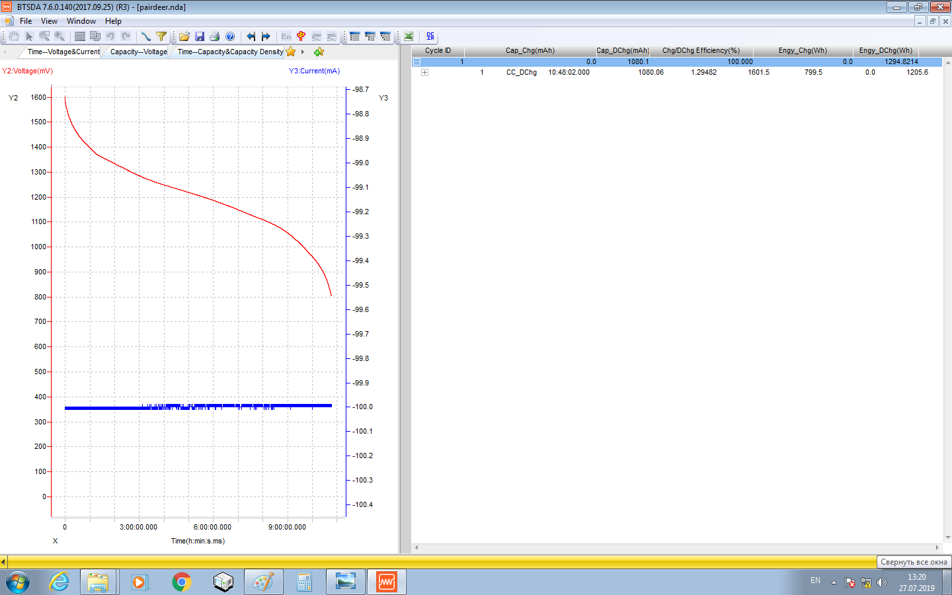Switch to Time--Voltage&Current tab
Image resolution: width=952 pixels, height=595 pixels.
[63, 52]
